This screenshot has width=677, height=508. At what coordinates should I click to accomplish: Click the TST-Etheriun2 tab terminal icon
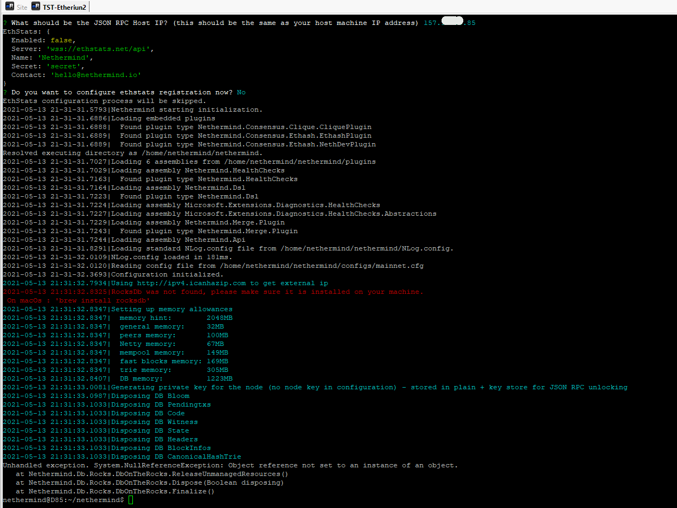(x=36, y=7)
